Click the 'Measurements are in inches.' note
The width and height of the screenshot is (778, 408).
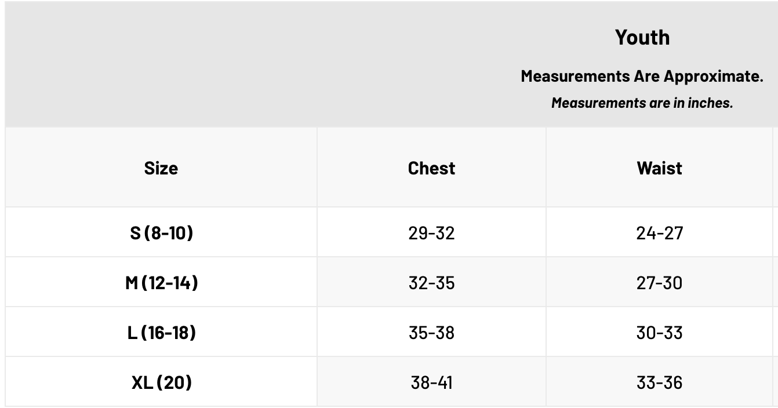tap(642, 103)
